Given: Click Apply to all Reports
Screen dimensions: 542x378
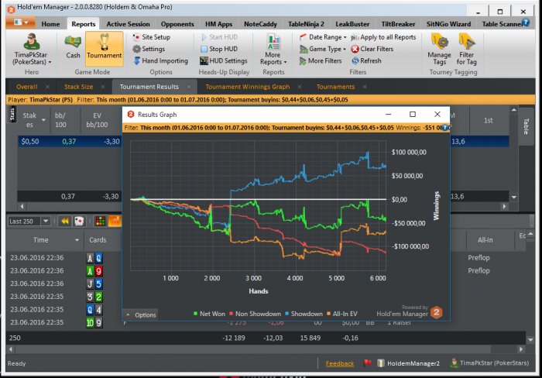Looking at the screenshot, I should (383, 37).
